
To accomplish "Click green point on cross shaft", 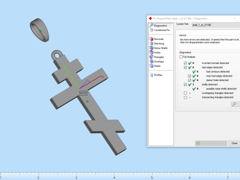I will click(87, 101).
